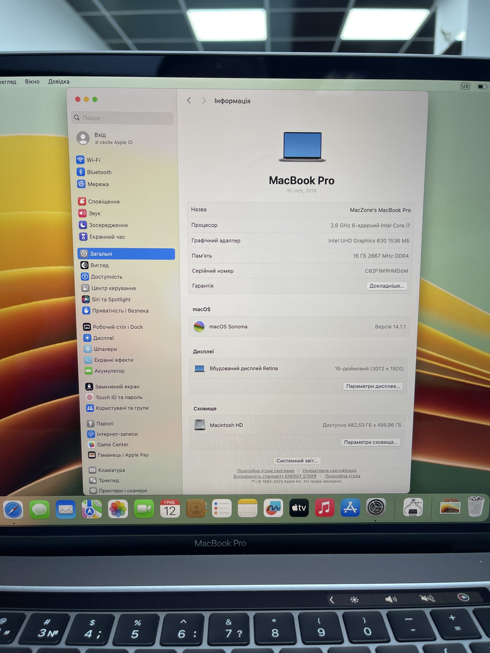The image size is (490, 653).
Task: Click the US input source indicator
Action: (x=465, y=86)
